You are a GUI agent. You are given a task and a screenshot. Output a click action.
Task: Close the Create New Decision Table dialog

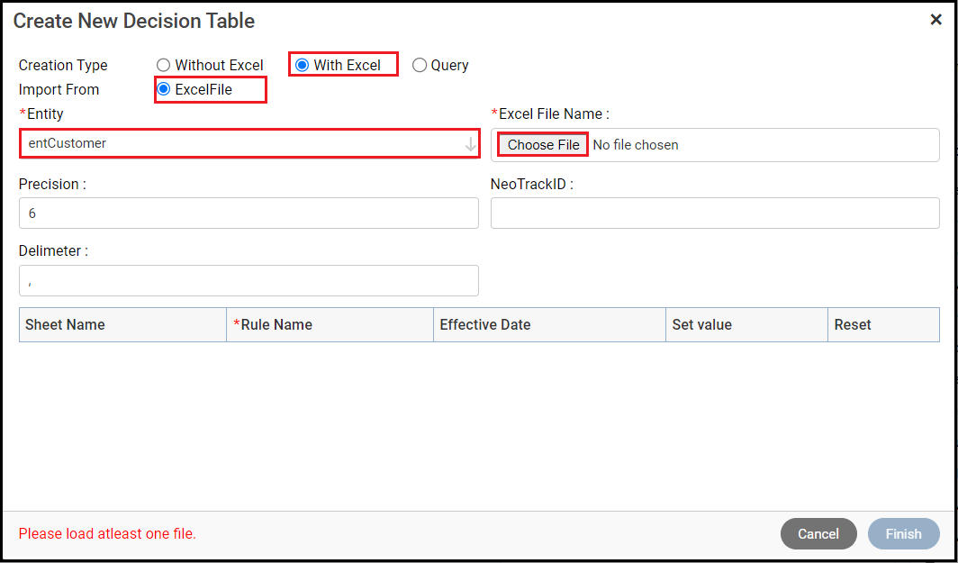click(935, 20)
